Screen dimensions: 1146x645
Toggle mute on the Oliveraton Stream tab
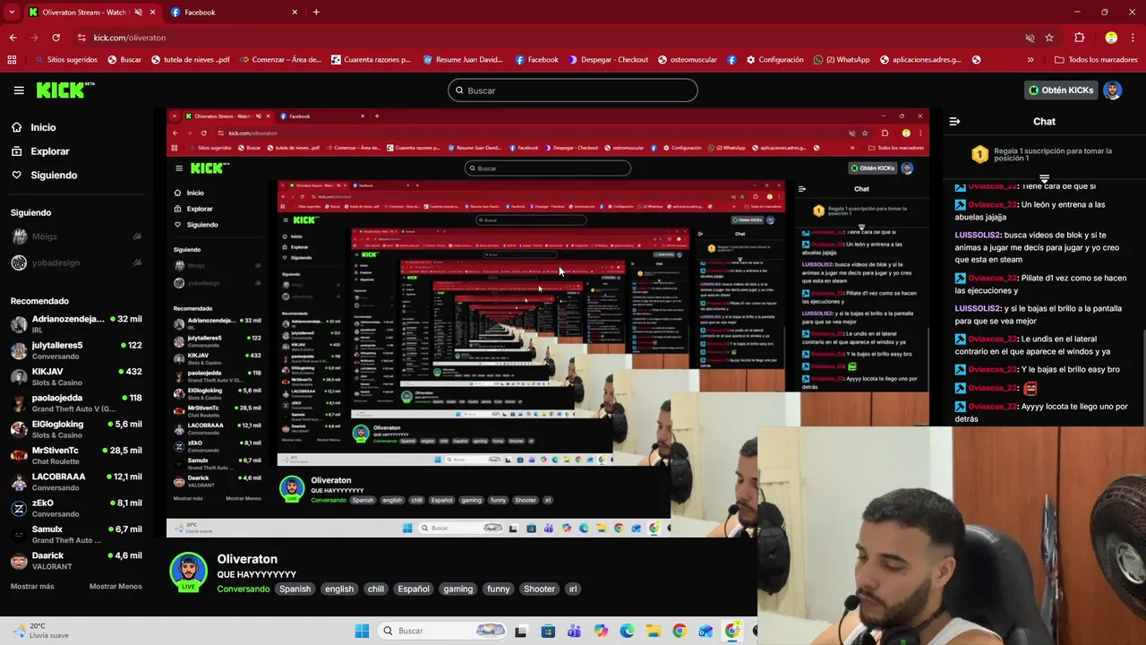point(139,13)
